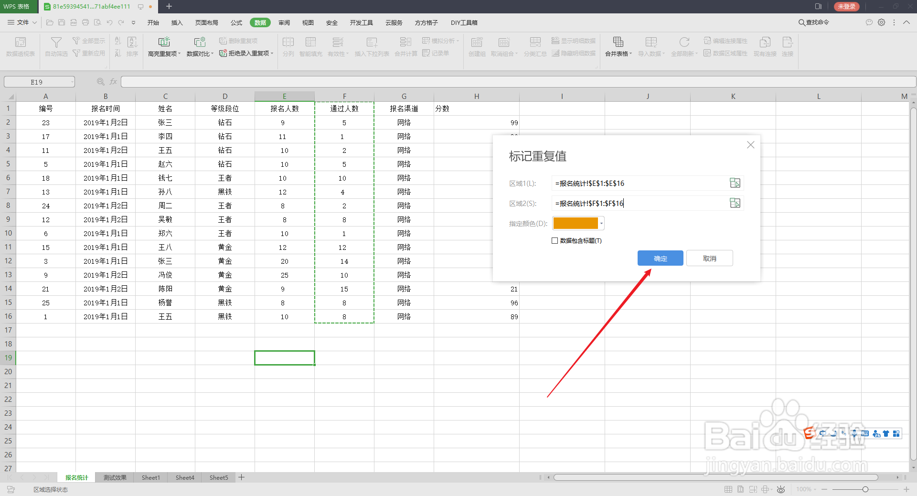Click the 拒绝录入重复项 icon

(x=223, y=53)
